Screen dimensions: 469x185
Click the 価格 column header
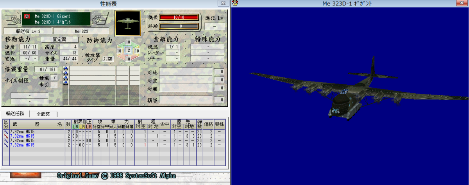coord(208,124)
